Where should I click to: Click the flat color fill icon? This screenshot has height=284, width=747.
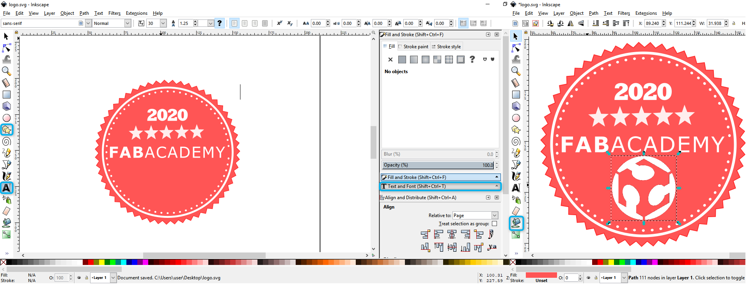point(402,60)
